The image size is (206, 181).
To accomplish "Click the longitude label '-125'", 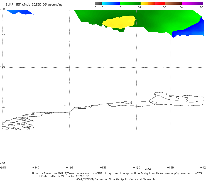I will pos(170,168).
